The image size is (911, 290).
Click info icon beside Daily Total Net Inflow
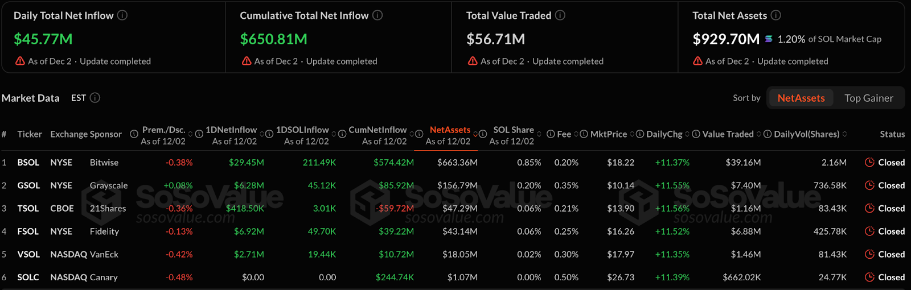coord(122,15)
